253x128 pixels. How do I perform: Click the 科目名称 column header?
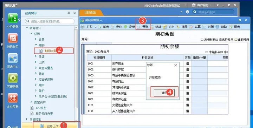[148, 58]
